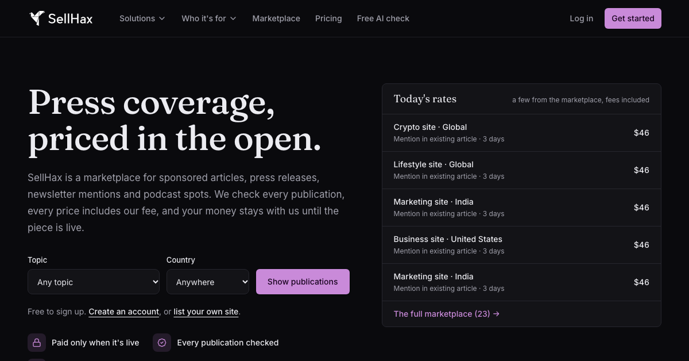Click the 'Every publication checked' text

coord(228,343)
